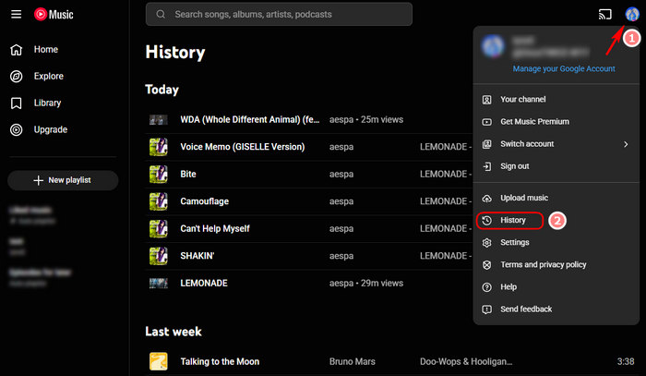The width and height of the screenshot is (646, 376).
Task: Focus the search songs input field
Action: tap(279, 15)
